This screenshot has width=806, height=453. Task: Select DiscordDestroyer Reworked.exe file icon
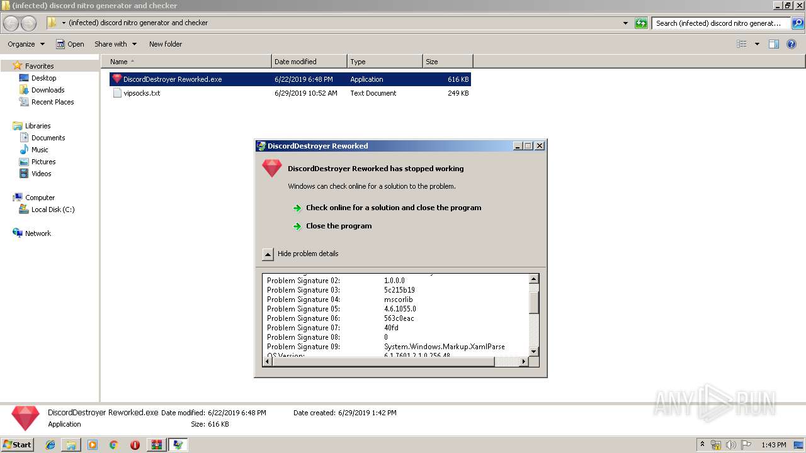[x=117, y=79]
